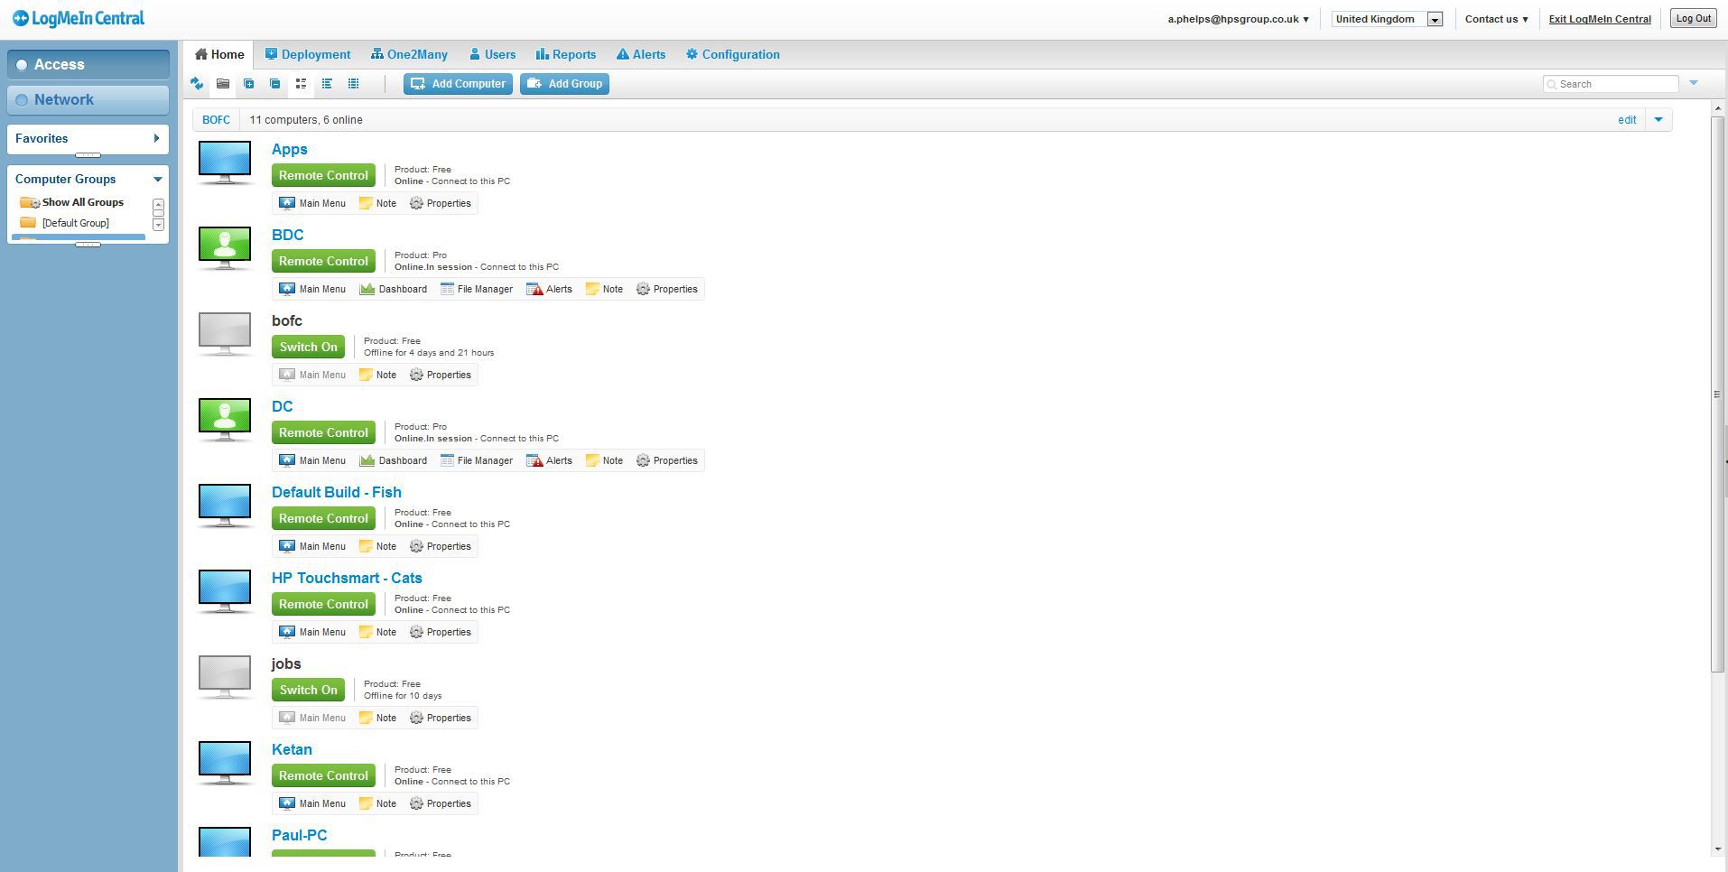
Task: Open the BOFC group dropdown arrow
Action: point(1658,119)
